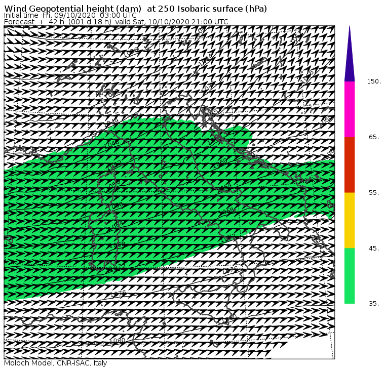Click the green 35–45 legend color band
The height and width of the screenshot is (370, 385).
350,276
